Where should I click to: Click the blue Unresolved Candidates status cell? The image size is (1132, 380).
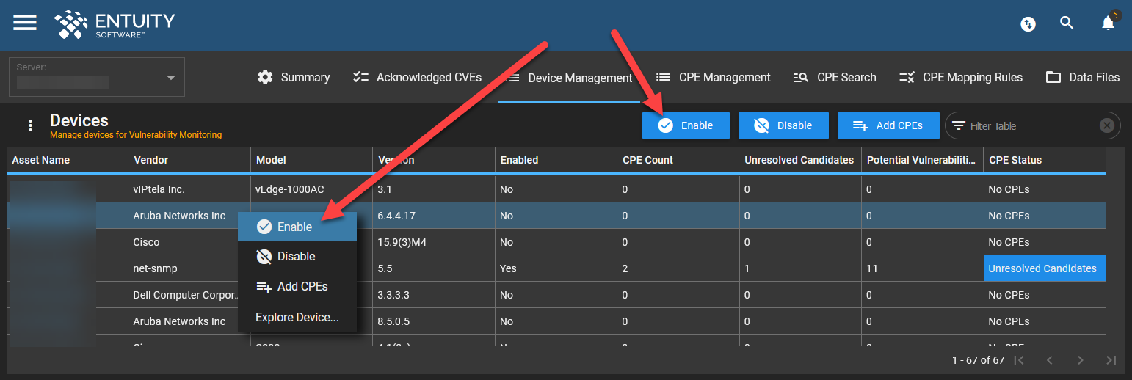pos(1045,268)
